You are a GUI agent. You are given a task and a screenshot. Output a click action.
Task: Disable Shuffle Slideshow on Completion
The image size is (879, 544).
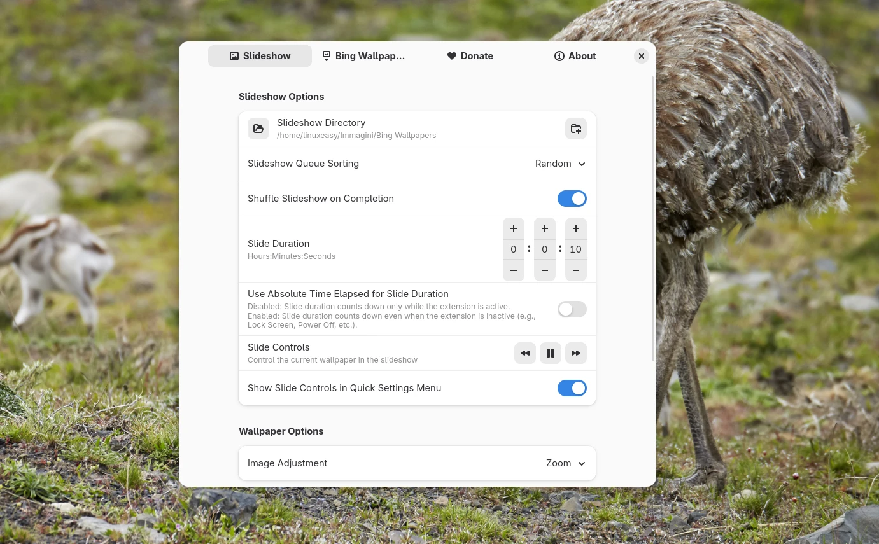(x=572, y=199)
